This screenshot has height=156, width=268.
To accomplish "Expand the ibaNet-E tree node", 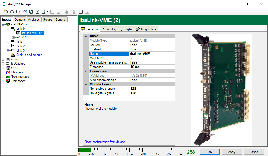I will (x=3, y=59).
